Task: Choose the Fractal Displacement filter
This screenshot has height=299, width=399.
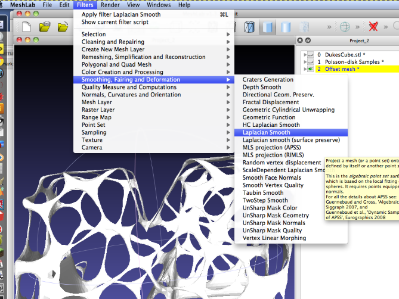Action: (291, 102)
